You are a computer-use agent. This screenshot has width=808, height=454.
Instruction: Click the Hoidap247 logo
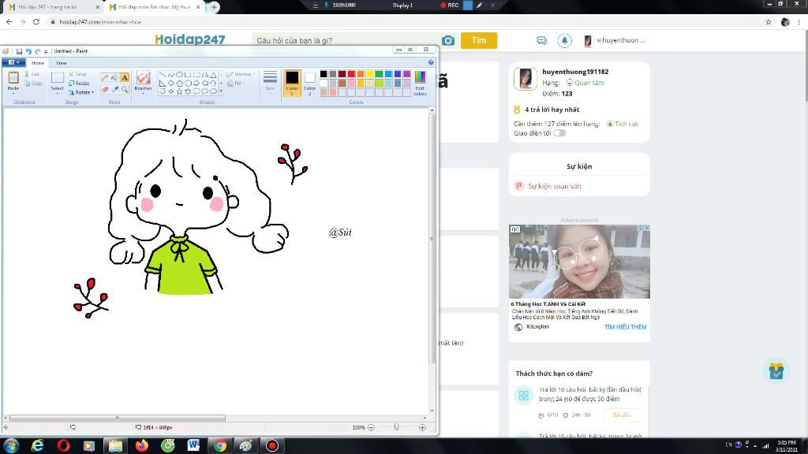click(189, 39)
